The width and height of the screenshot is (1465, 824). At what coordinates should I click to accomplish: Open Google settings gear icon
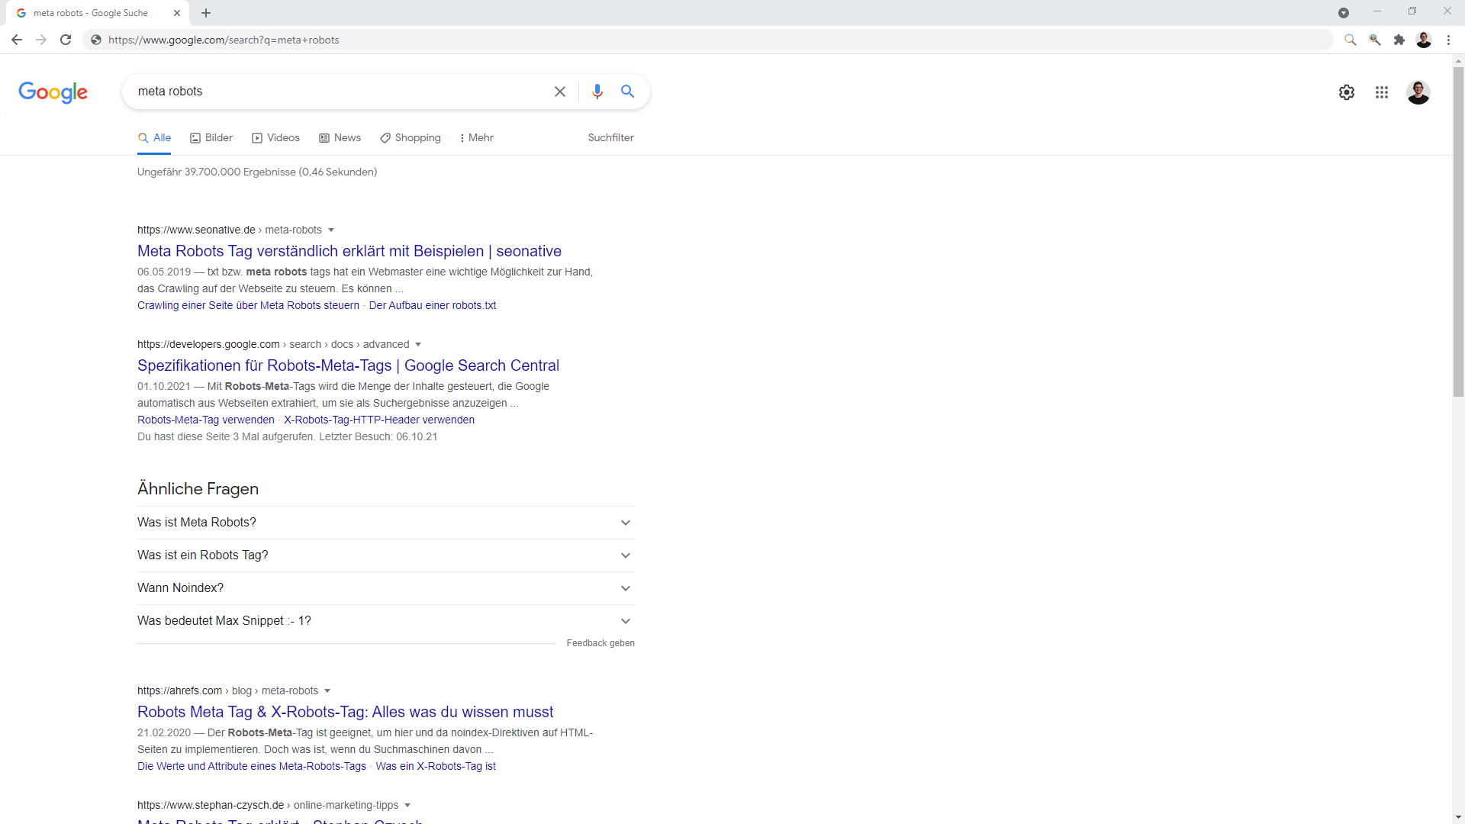pyautogui.click(x=1347, y=92)
